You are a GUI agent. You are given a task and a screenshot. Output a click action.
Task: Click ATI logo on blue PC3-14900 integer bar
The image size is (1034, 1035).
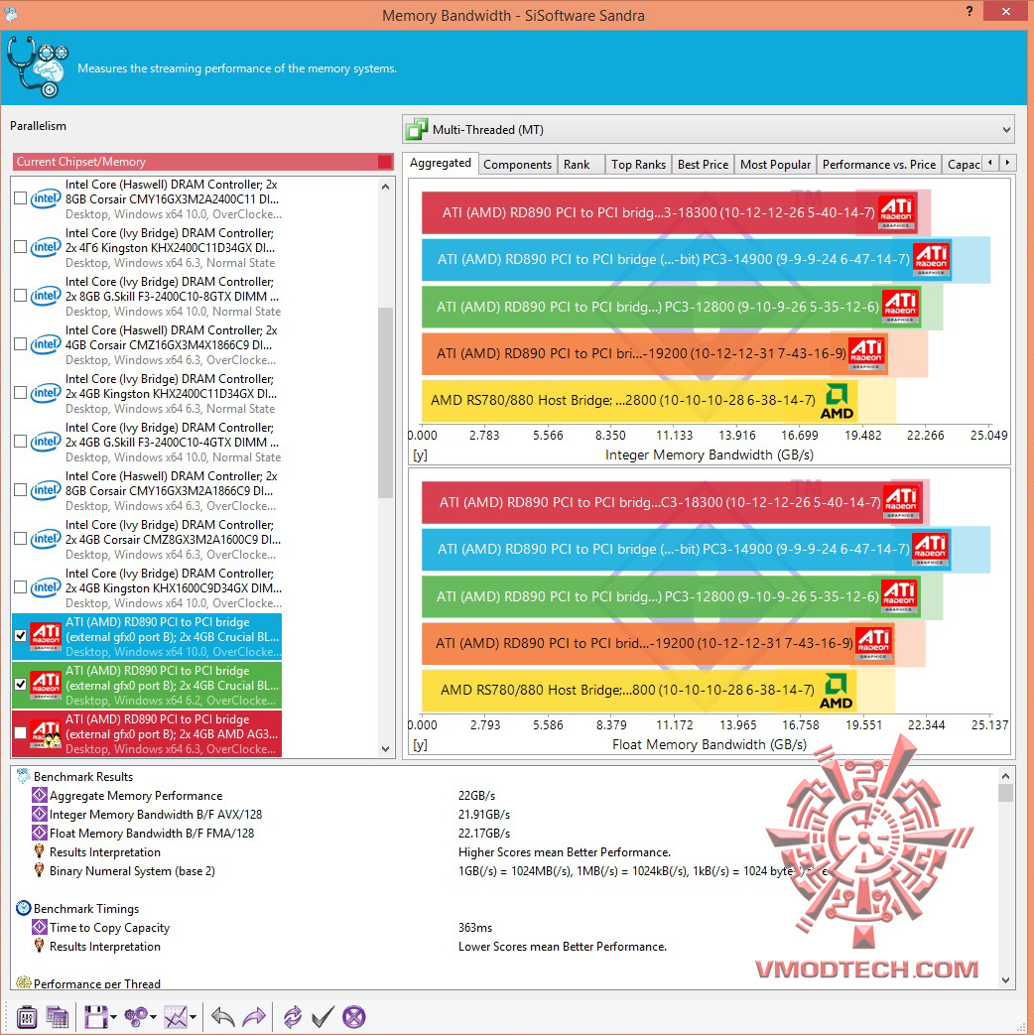(931, 259)
